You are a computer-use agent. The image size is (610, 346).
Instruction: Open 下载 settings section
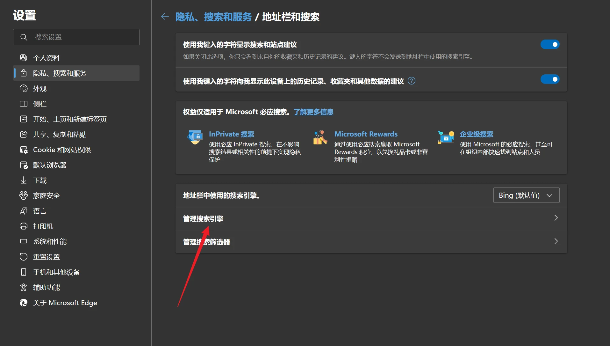click(x=76, y=180)
